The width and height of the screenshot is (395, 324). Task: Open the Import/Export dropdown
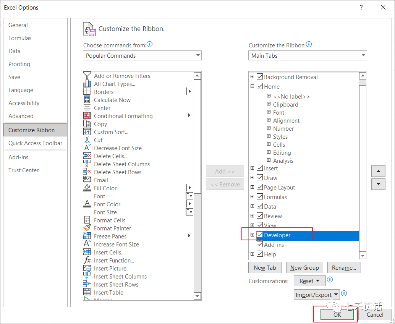pyautogui.click(x=317, y=295)
